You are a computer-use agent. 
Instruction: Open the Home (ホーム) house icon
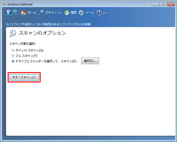(23, 13)
